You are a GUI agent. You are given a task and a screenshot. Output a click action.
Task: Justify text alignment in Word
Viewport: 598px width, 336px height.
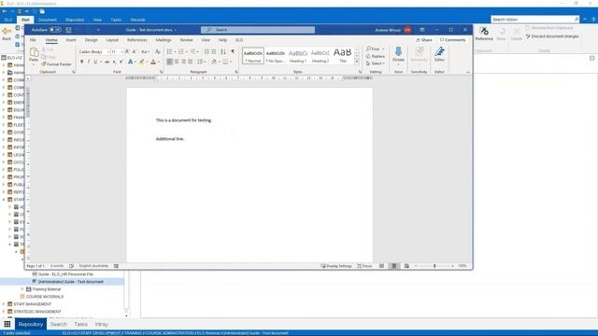point(191,62)
